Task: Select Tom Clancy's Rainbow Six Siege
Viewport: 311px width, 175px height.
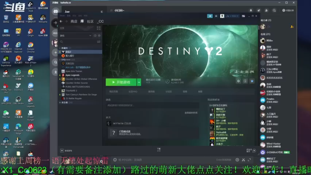Action: (x=80, y=94)
